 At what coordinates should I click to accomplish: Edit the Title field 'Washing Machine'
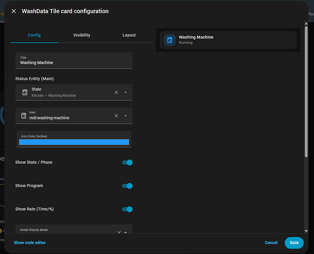click(x=74, y=60)
